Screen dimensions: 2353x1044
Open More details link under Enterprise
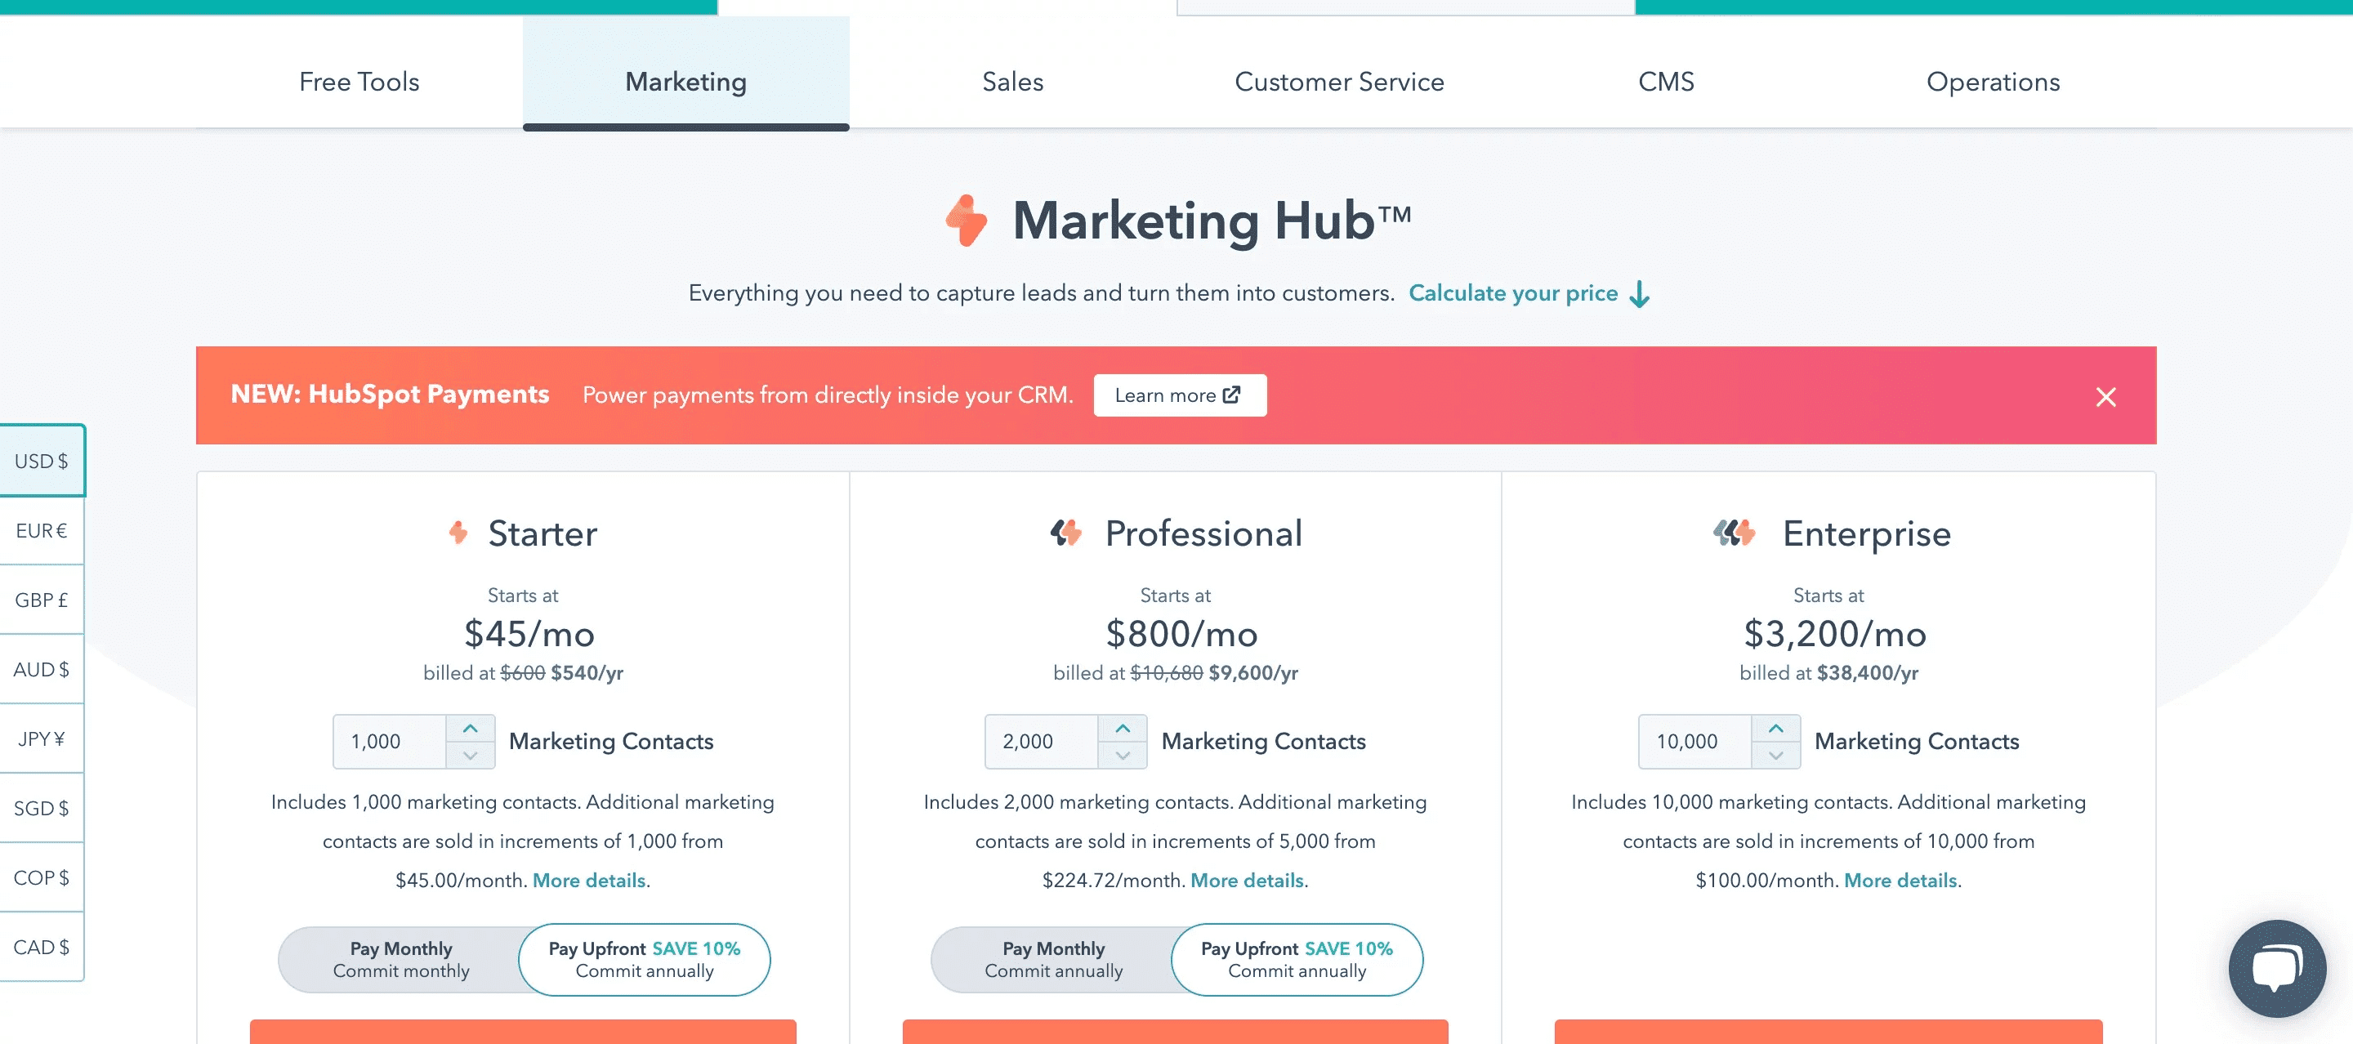coord(1900,881)
